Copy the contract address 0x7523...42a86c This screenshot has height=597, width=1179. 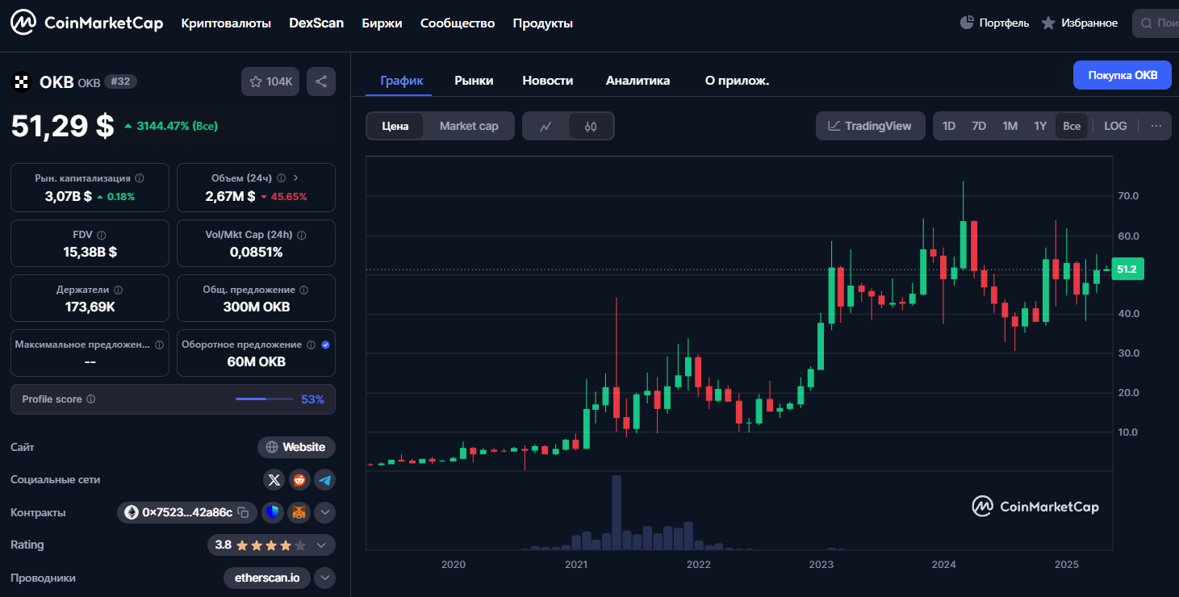(242, 512)
